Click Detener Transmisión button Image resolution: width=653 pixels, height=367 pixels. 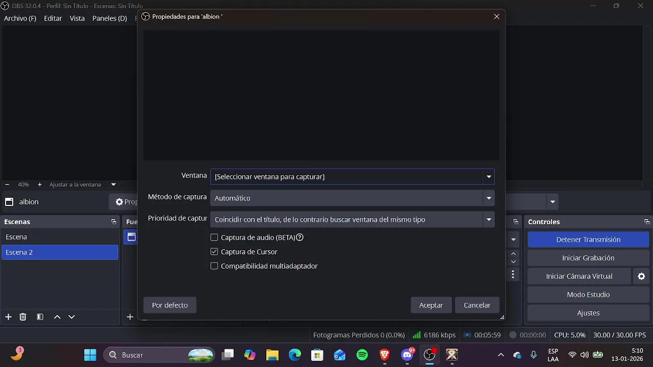click(x=588, y=240)
